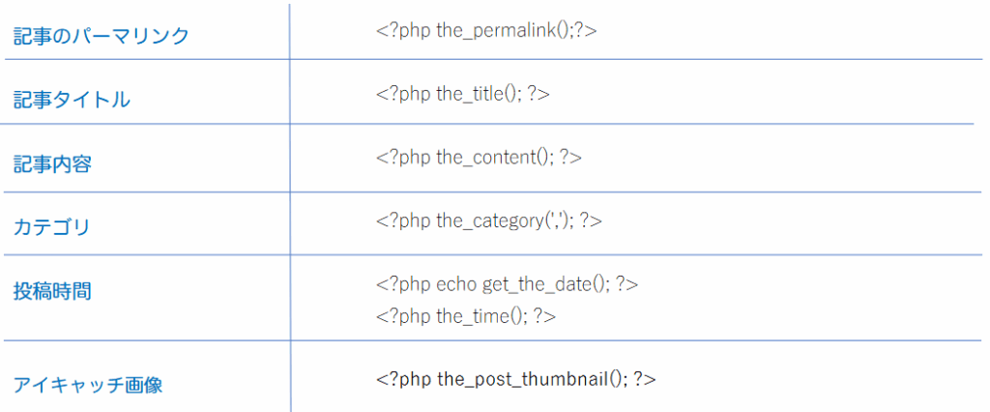This screenshot has width=990, height=412.
Task: Select the アイキャッチ画像 label
Action: click(88, 385)
